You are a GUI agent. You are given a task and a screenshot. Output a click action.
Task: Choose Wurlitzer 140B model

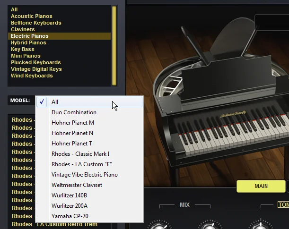[89, 195]
